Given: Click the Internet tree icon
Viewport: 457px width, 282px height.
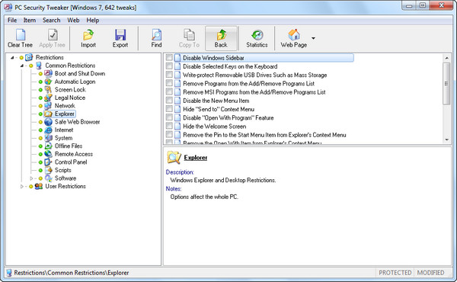Looking at the screenshot, I should [x=48, y=130].
